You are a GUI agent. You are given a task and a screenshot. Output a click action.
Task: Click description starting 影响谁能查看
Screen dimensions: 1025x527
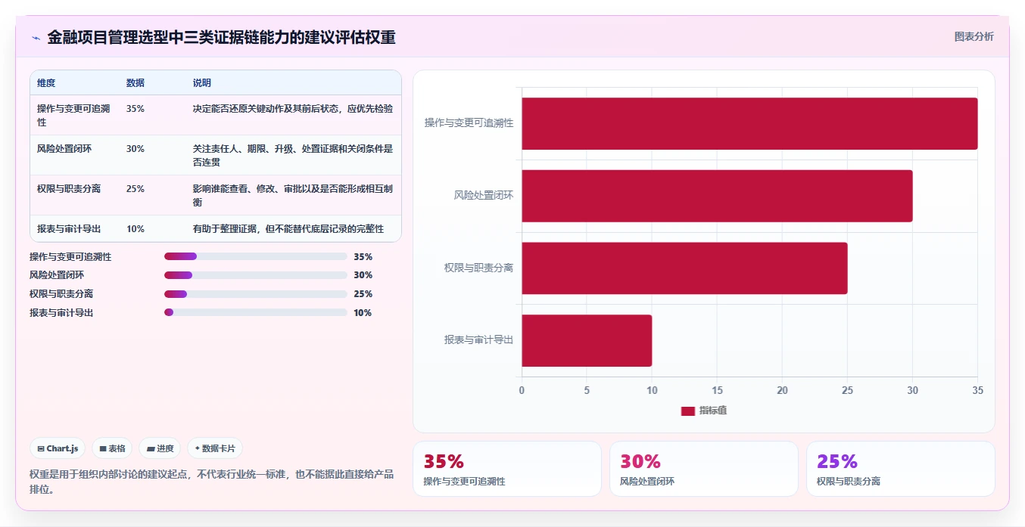tap(293, 195)
